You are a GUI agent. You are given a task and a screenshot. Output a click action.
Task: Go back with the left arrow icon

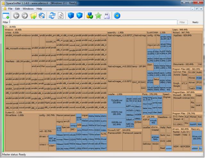click(x=16, y=16)
